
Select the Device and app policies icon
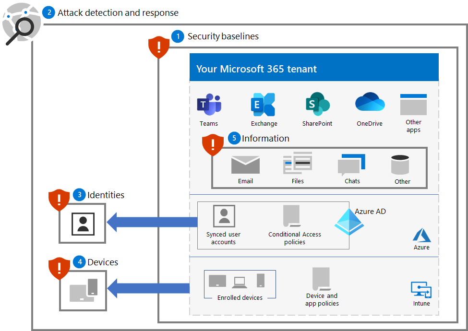pos(321,279)
